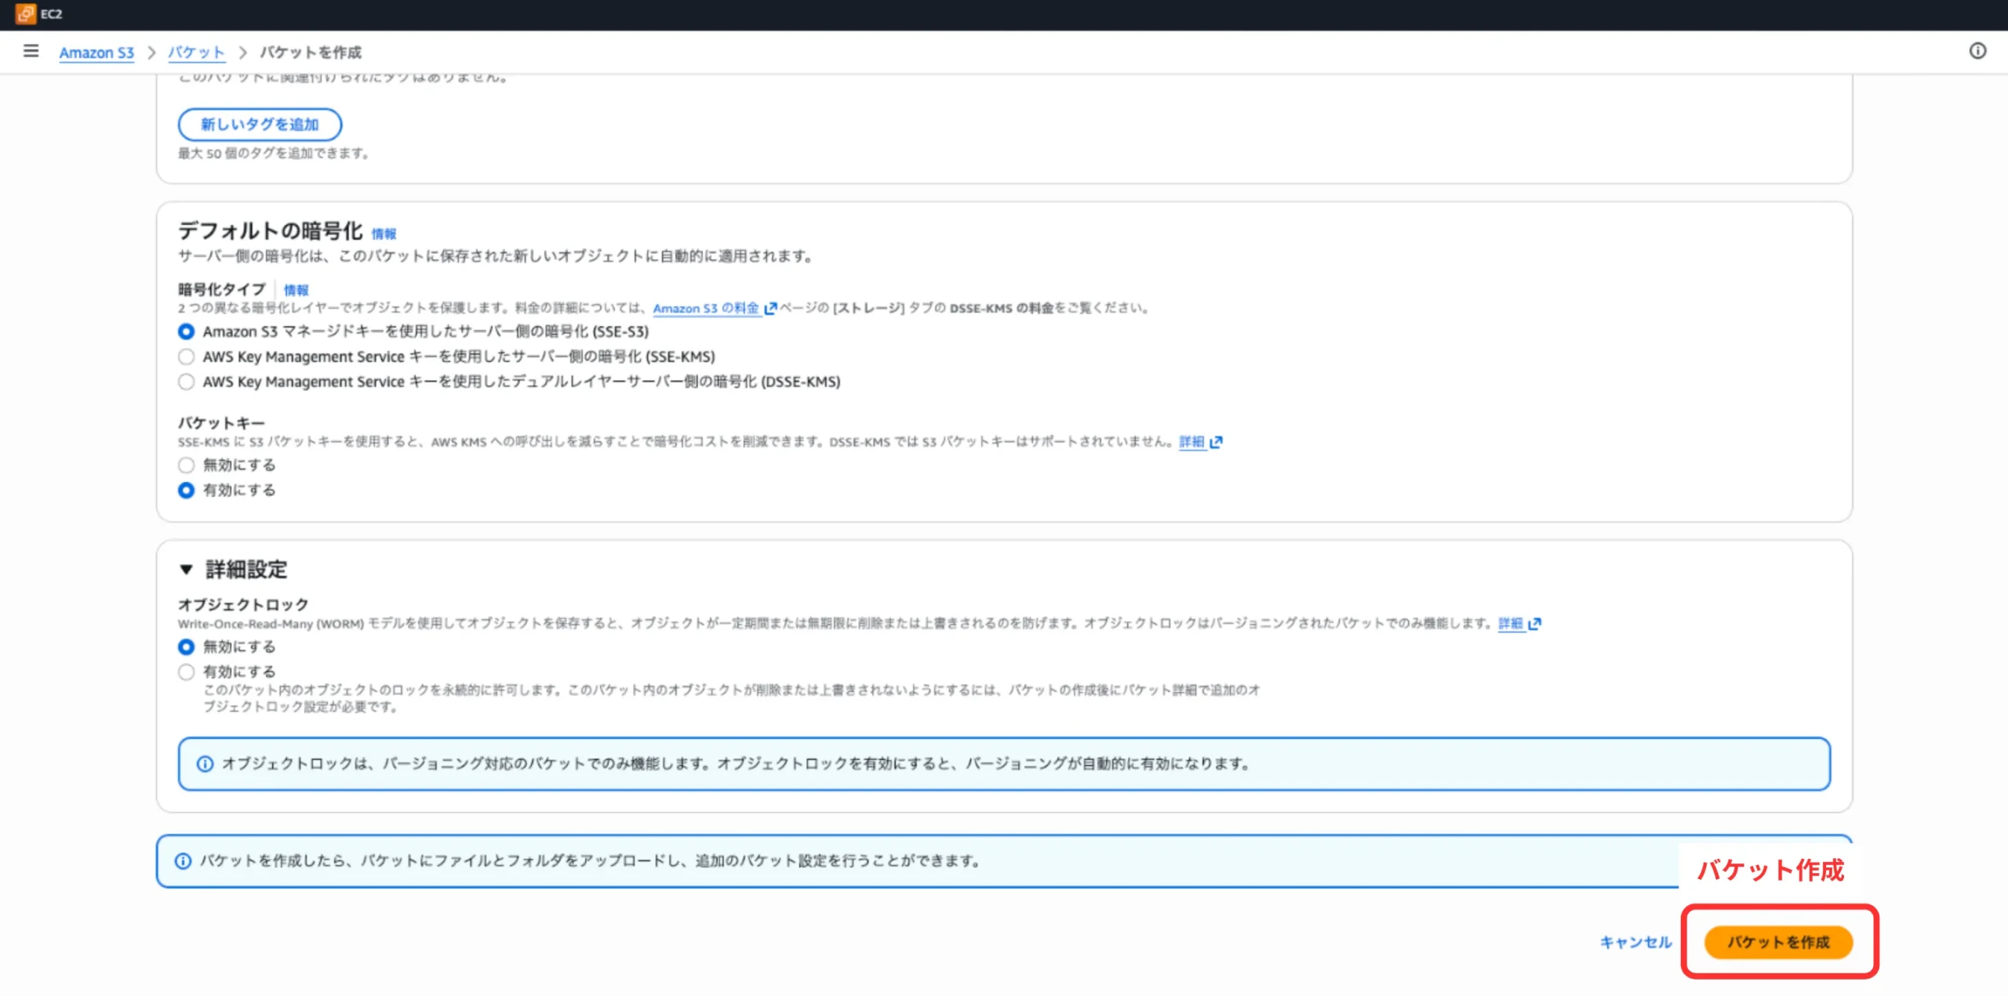Image resolution: width=2008 pixels, height=996 pixels.
Task: Open external link icon beside Amazon S3 の料金
Action: (x=770, y=309)
